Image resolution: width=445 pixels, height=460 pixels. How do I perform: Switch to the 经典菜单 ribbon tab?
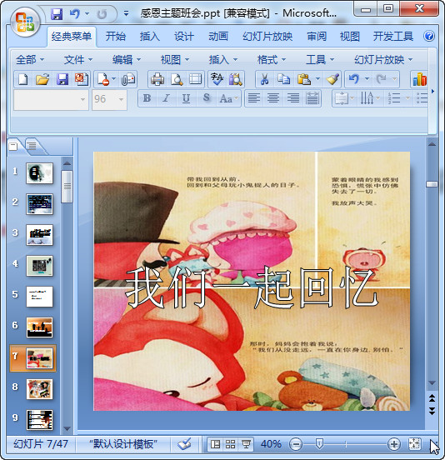72,37
